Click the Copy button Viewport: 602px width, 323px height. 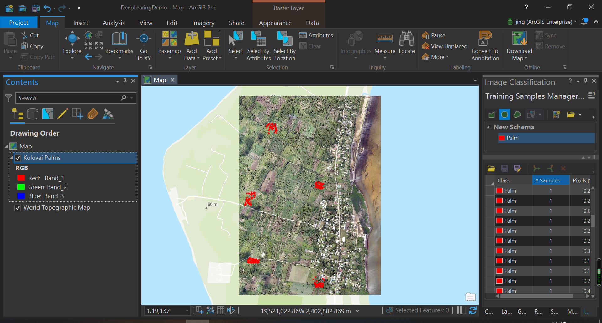(32, 46)
